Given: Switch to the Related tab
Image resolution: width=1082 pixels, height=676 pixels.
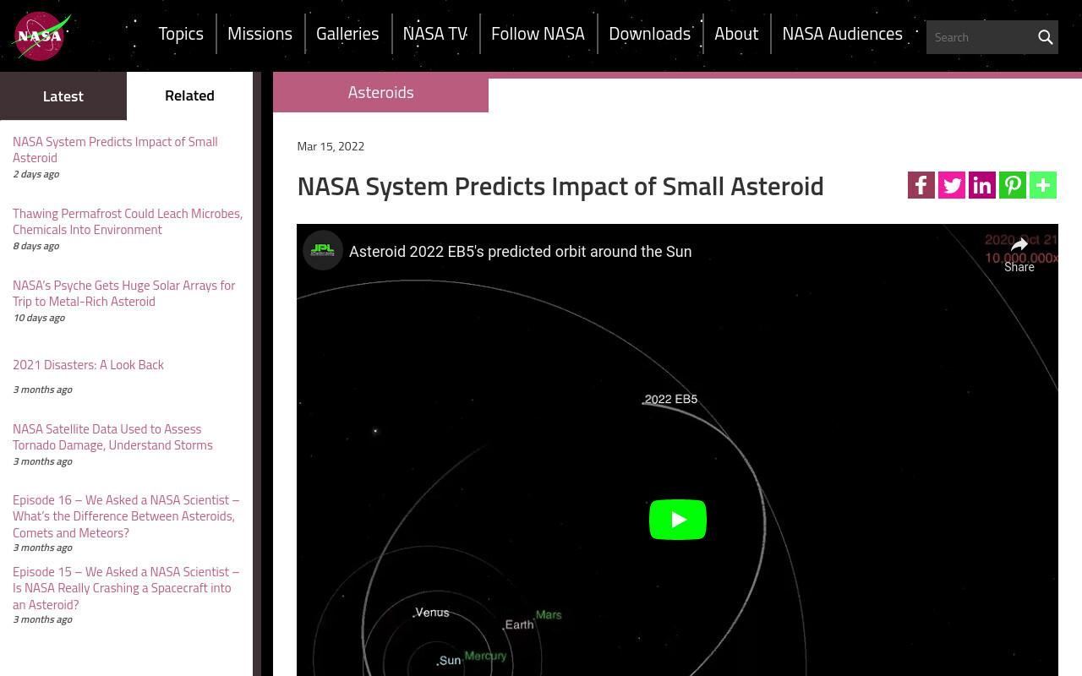Looking at the screenshot, I should click(x=189, y=95).
